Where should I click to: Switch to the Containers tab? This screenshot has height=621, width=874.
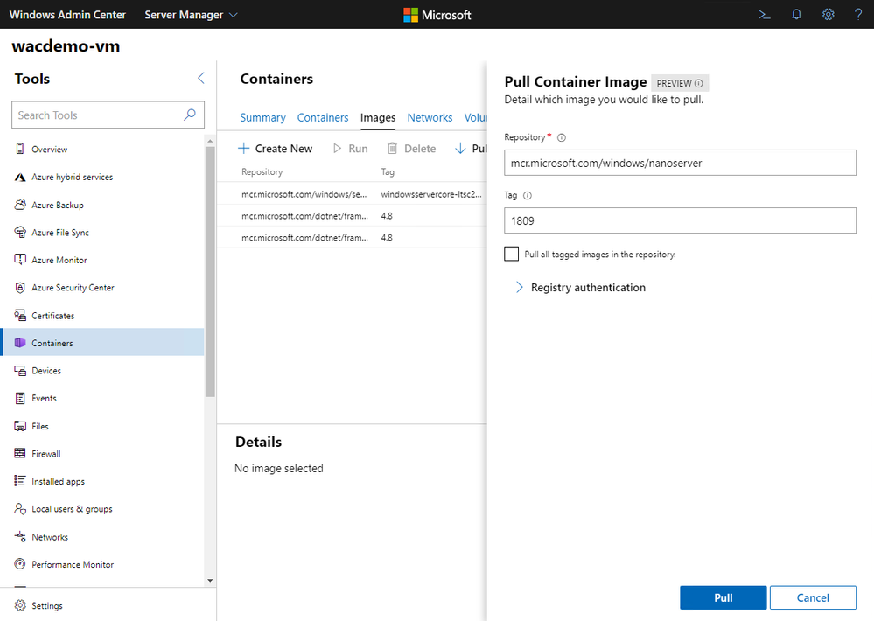click(323, 117)
